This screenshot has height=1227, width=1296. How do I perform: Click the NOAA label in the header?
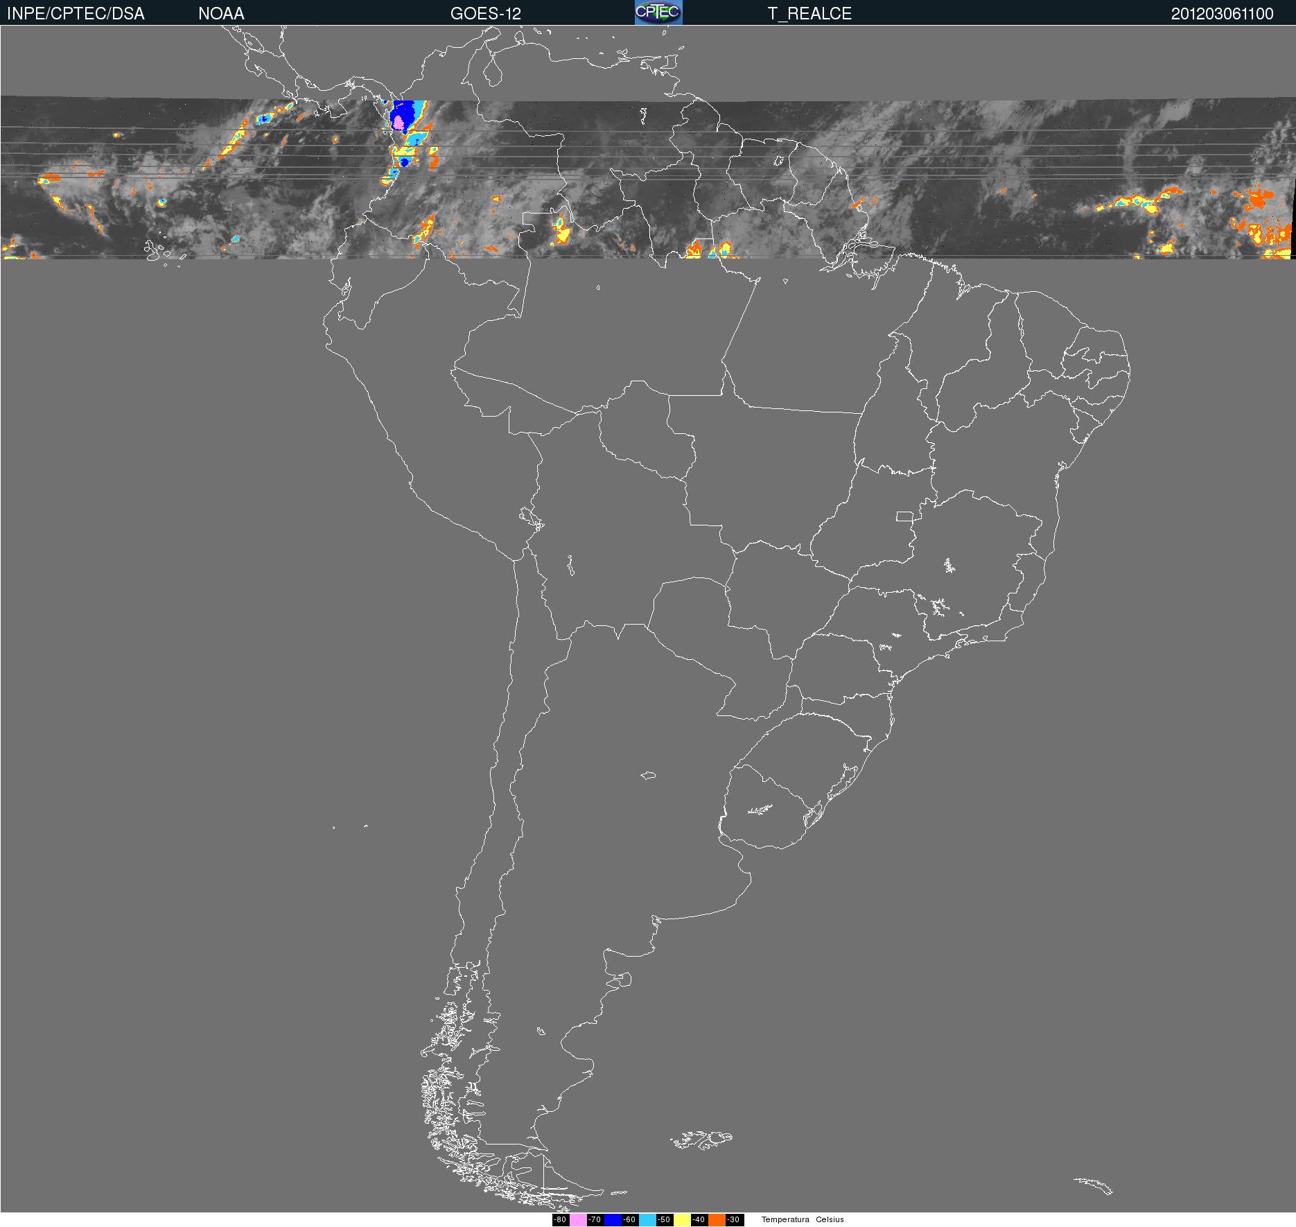(x=221, y=14)
